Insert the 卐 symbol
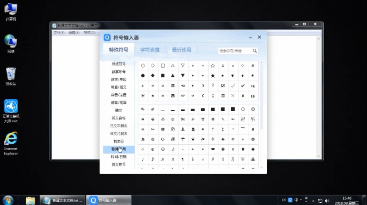The image size is (367, 205). click(x=253, y=119)
